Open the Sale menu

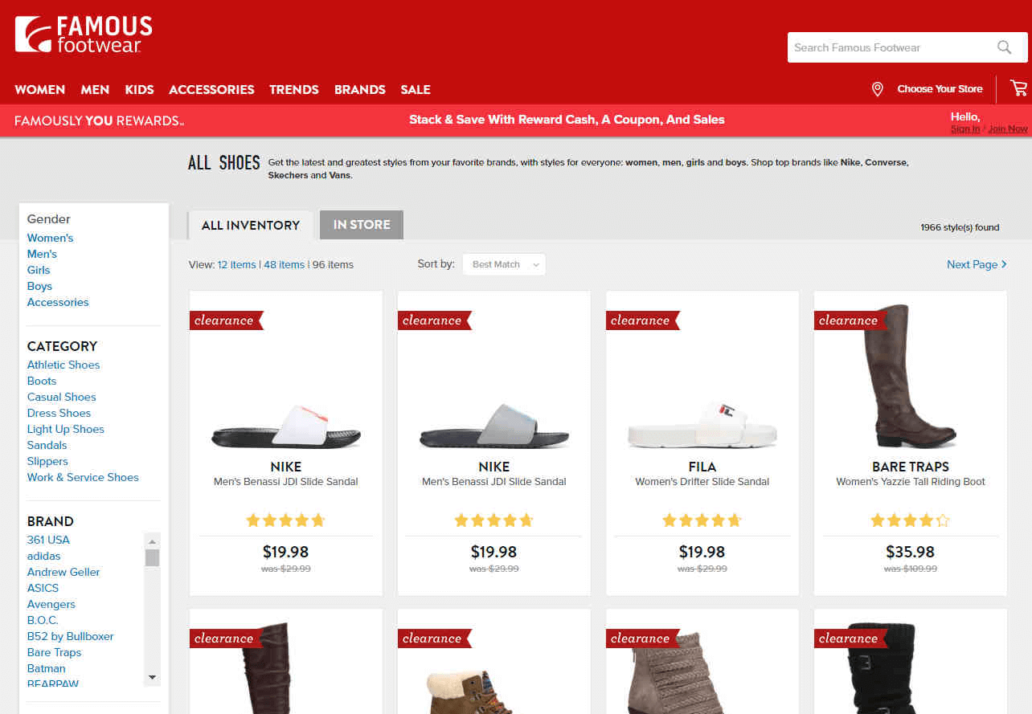[x=416, y=89]
